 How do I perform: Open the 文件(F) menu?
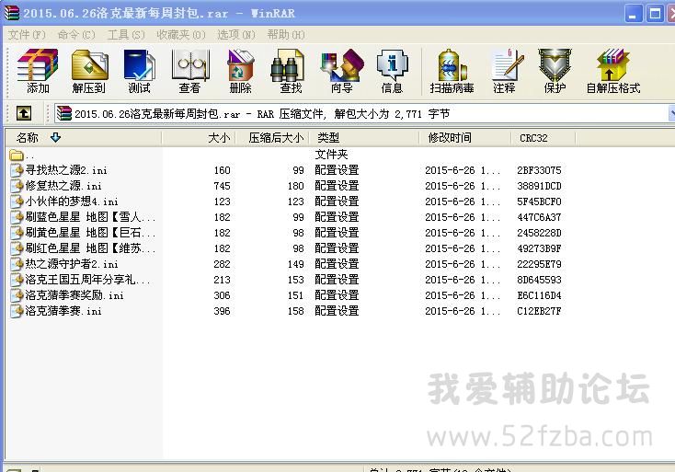pyautogui.click(x=27, y=34)
